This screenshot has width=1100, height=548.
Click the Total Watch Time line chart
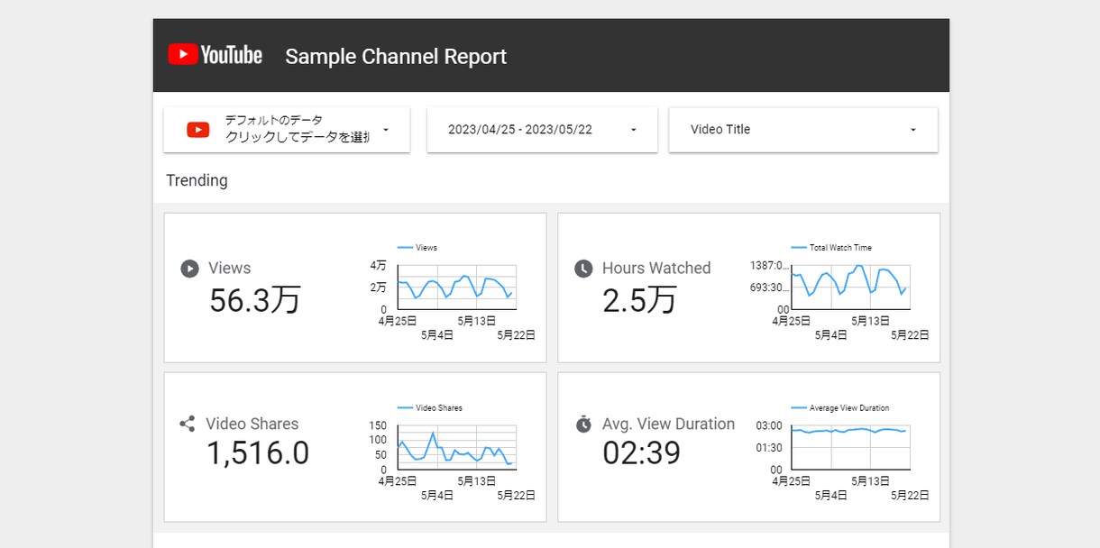coord(850,288)
